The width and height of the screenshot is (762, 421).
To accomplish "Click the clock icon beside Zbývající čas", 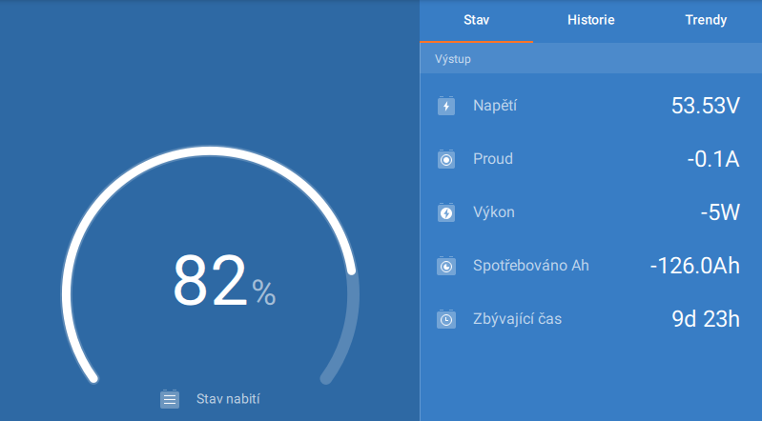I will click(446, 319).
